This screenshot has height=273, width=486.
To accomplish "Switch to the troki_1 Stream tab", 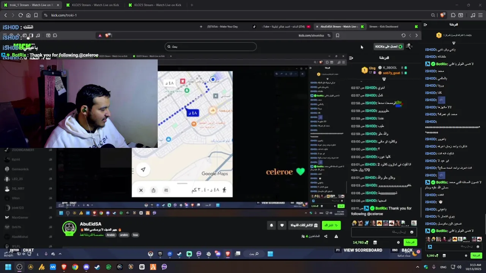I will [x=30, y=5].
